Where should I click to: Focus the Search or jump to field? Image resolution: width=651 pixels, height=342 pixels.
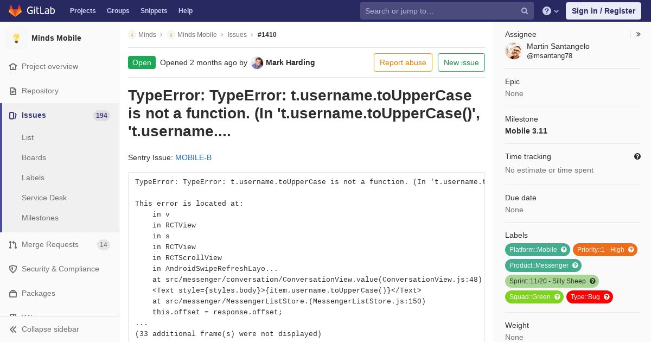(446, 11)
